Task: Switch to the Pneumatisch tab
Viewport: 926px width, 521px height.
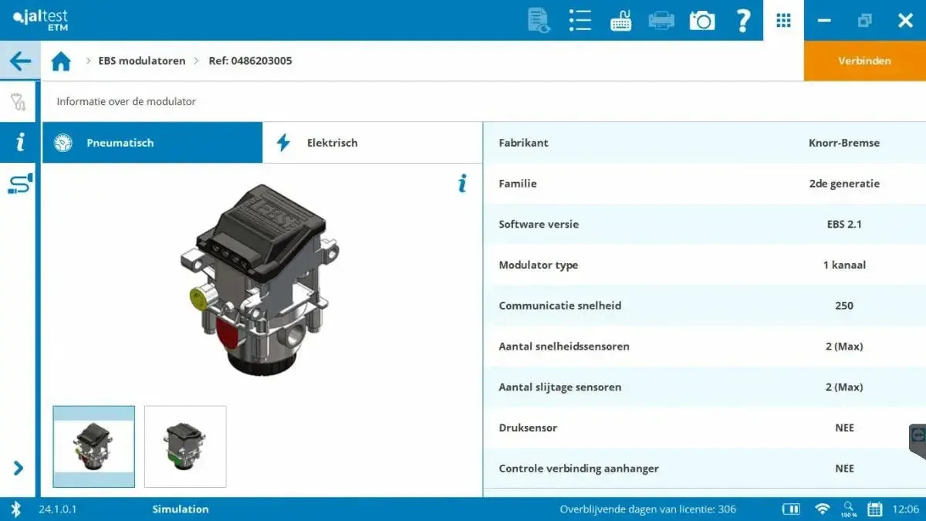Action: click(x=152, y=143)
